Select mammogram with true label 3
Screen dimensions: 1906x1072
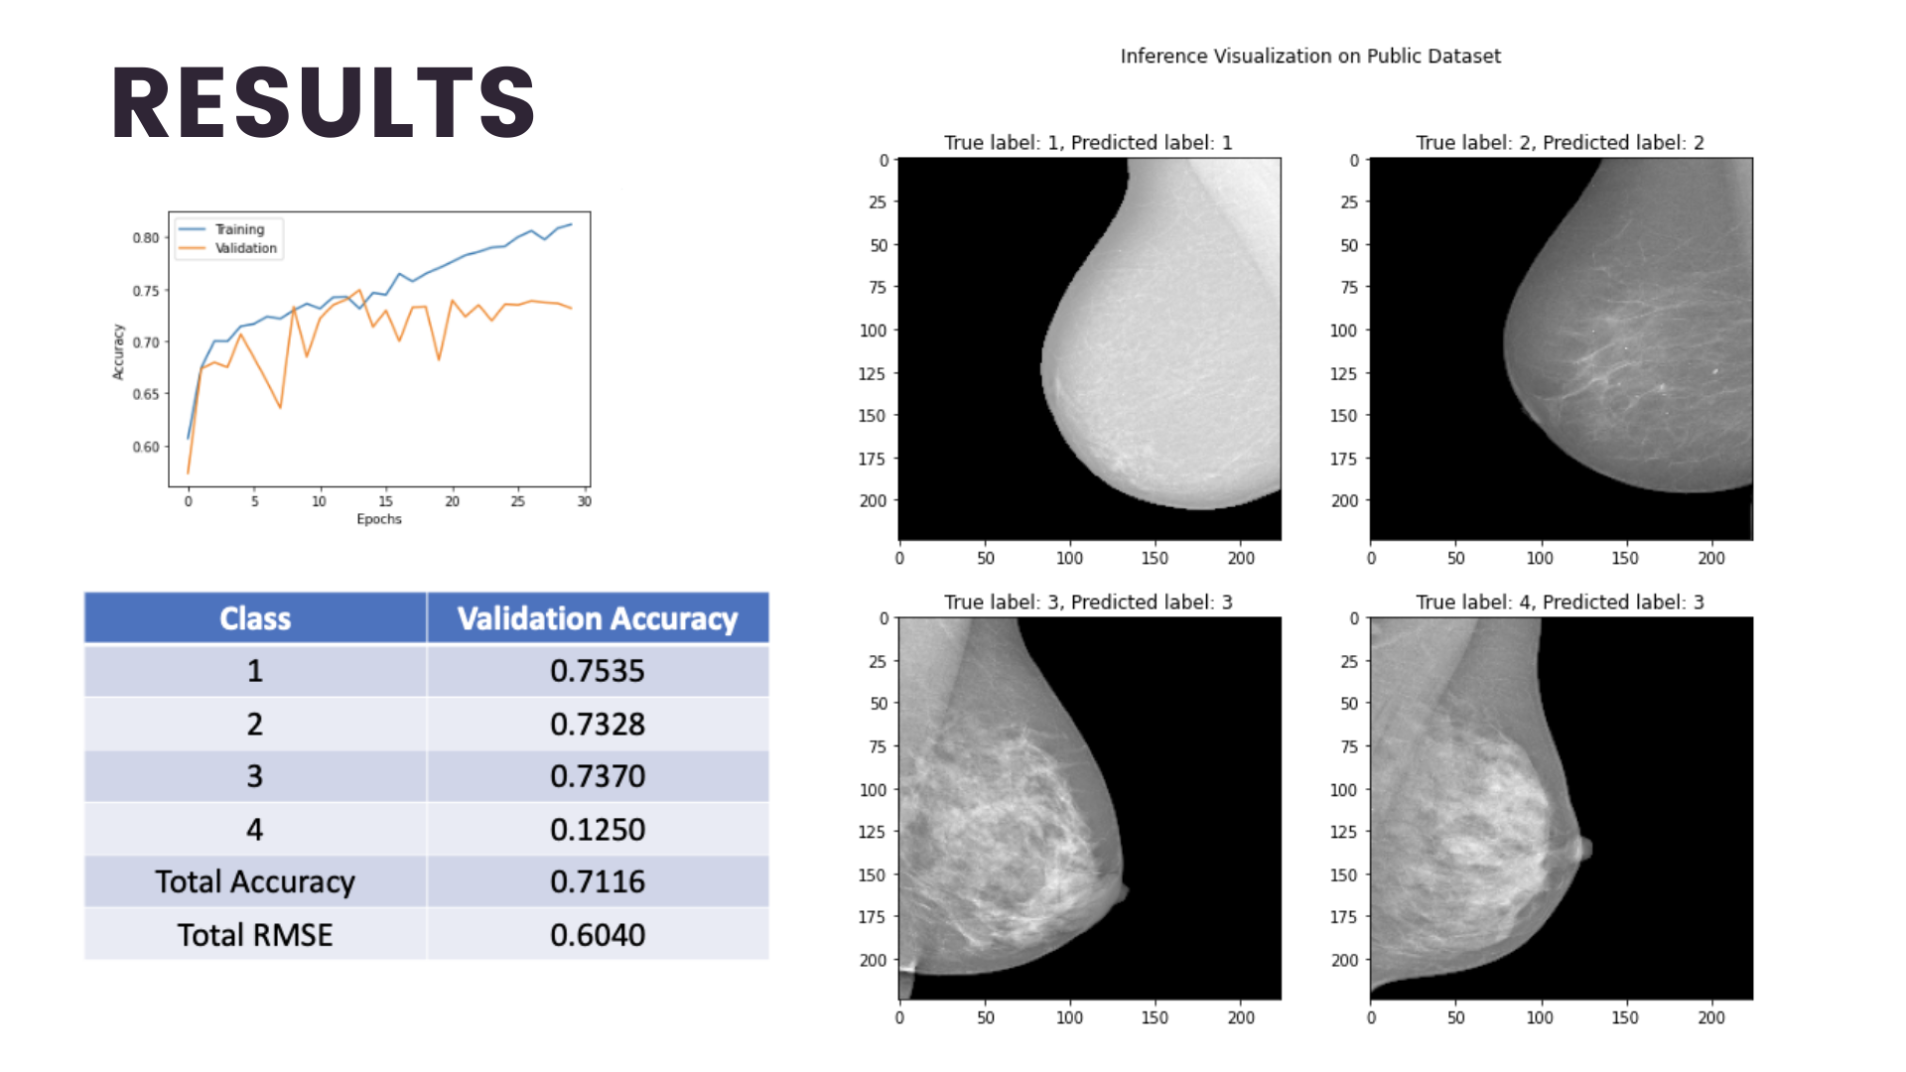(1089, 808)
